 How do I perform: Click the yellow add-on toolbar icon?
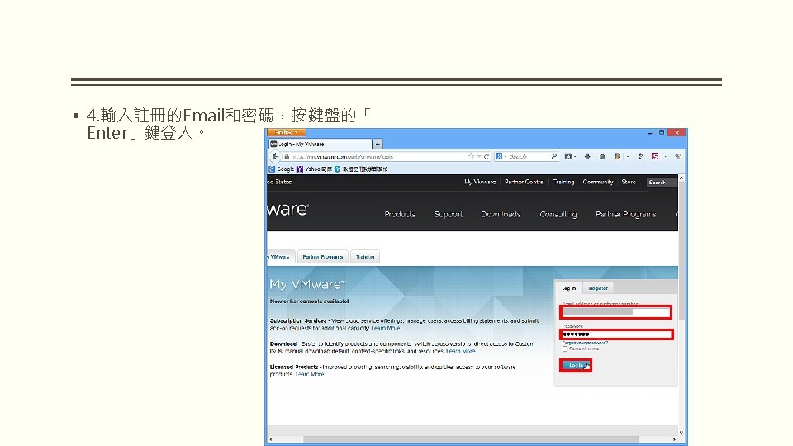click(x=617, y=157)
